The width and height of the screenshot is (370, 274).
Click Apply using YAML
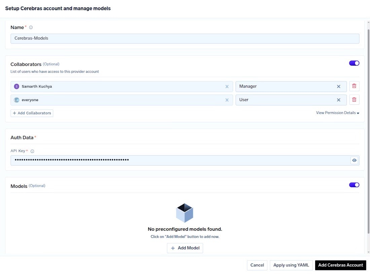291,265
